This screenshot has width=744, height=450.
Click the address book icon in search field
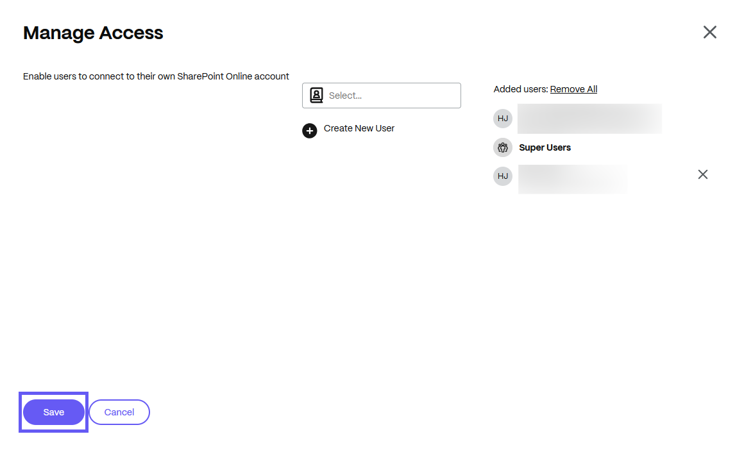(x=316, y=96)
